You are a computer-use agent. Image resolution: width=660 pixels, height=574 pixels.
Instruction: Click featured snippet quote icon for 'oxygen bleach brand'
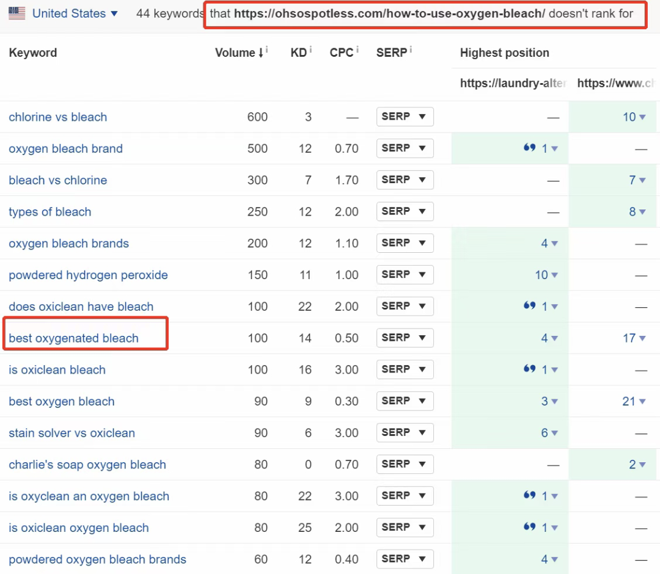click(529, 147)
